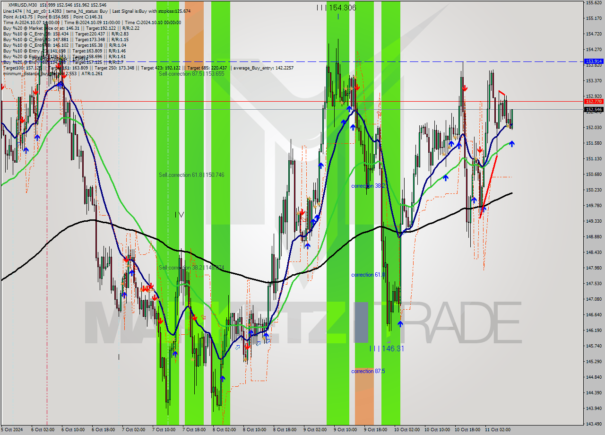Click the '7 Oct 10:00' time label
605x435 pixels.
click(164, 430)
